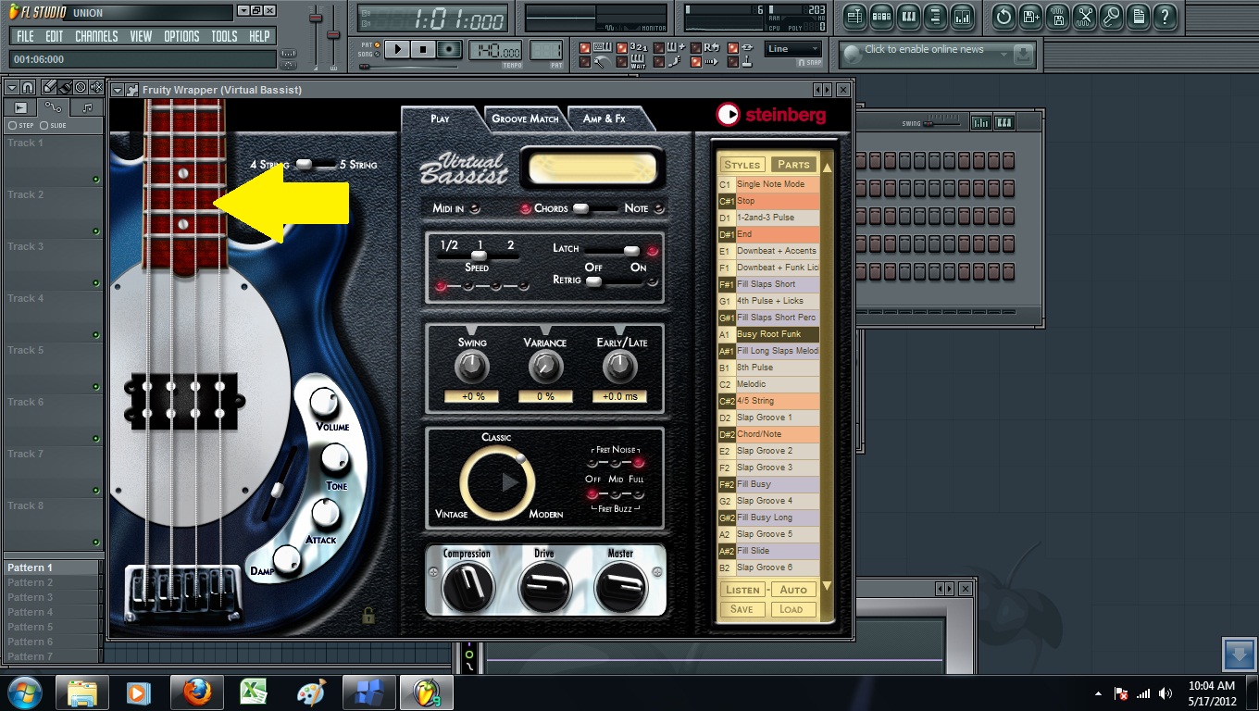Toggle the 4 String / 5 String switch
This screenshot has width=1259, height=711.
tap(314, 165)
